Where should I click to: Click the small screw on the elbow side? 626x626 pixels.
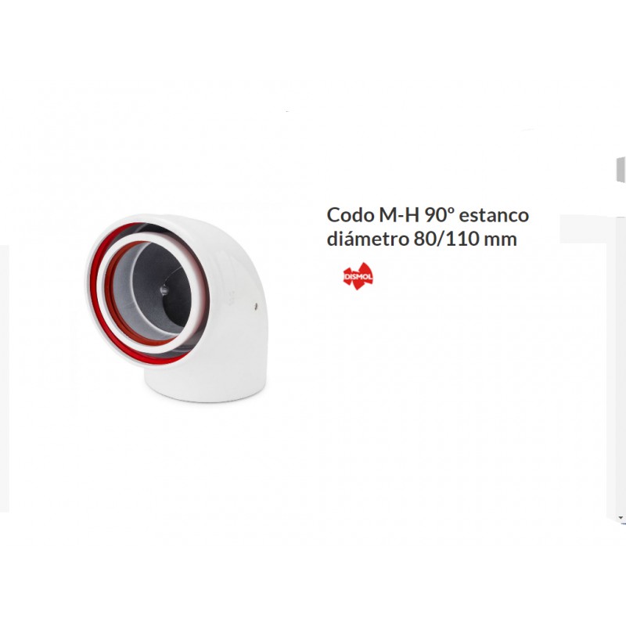coord(256,306)
